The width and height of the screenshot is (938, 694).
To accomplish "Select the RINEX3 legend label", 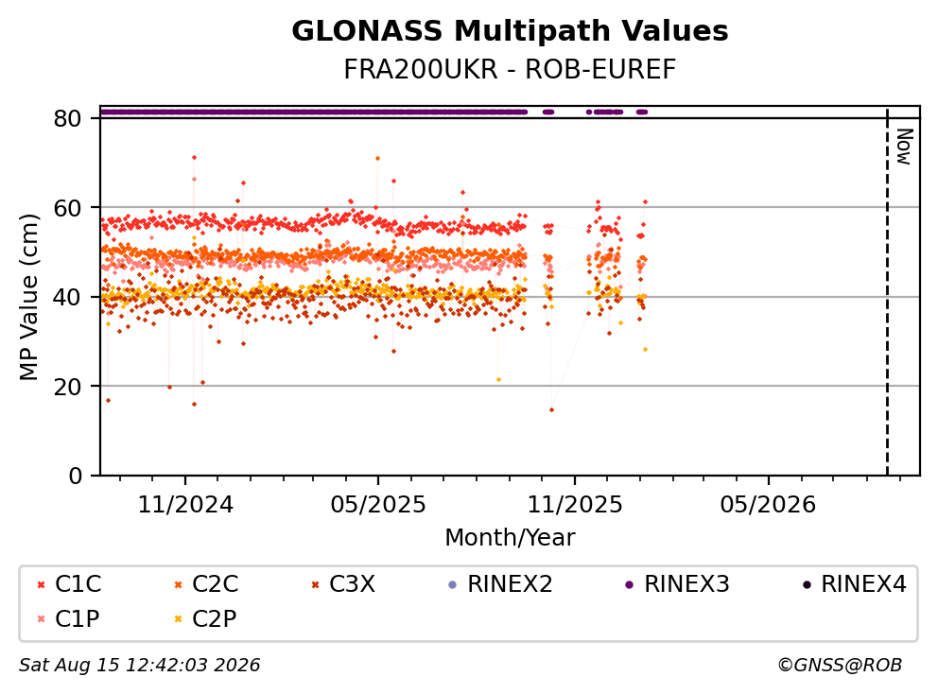I will (686, 584).
